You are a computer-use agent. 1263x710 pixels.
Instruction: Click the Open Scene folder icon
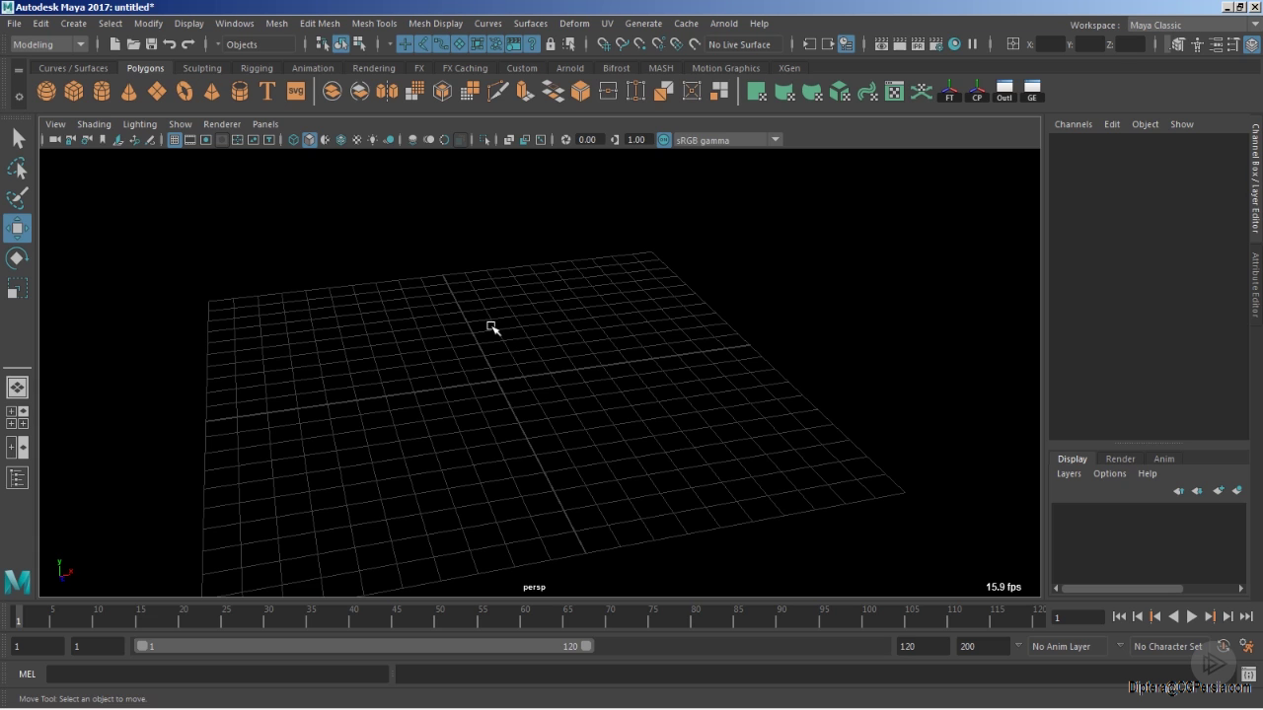[133, 44]
